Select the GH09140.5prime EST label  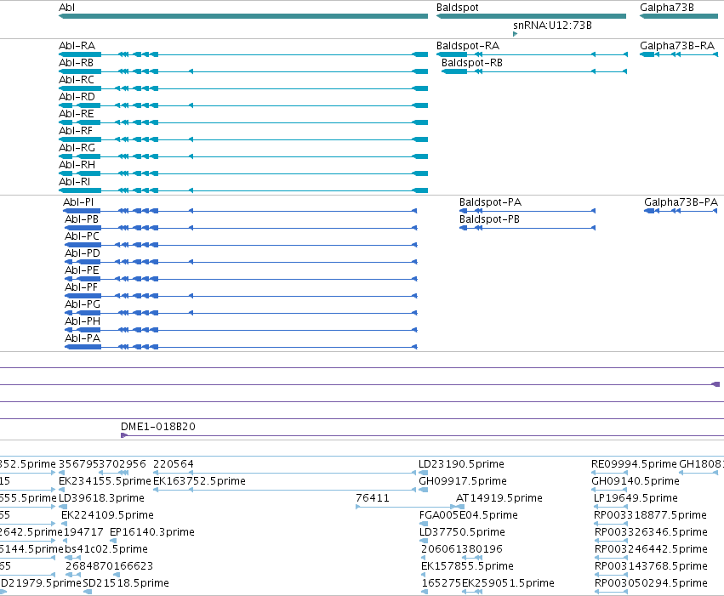click(636, 481)
